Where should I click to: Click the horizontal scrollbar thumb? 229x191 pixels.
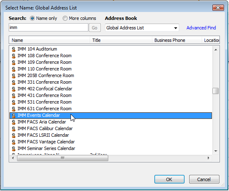[x=63, y=158]
